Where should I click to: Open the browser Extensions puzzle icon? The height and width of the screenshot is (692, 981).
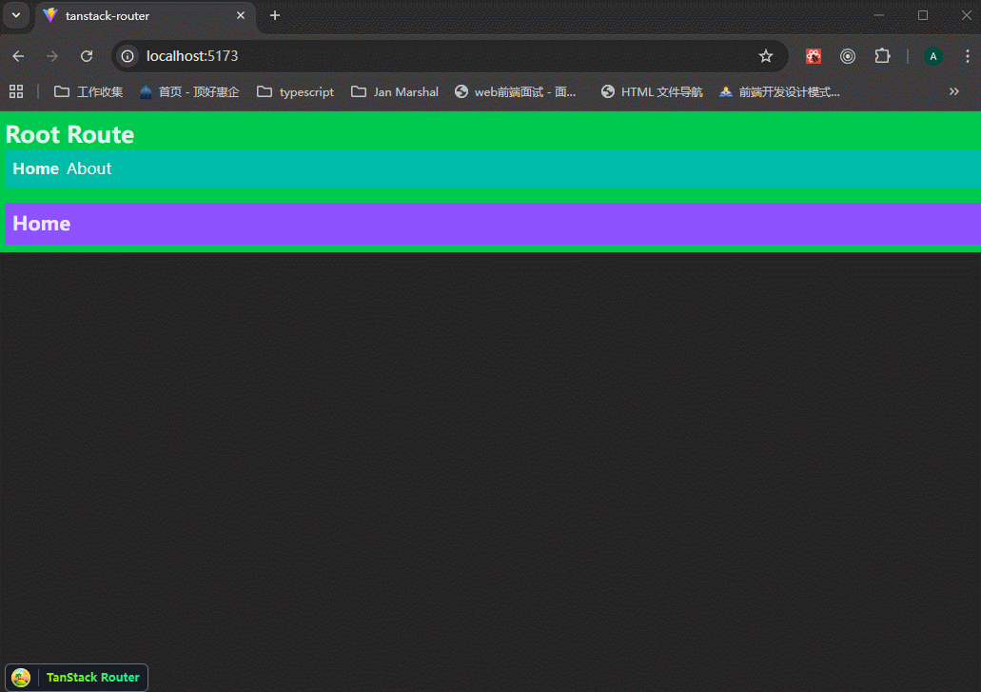click(x=882, y=56)
